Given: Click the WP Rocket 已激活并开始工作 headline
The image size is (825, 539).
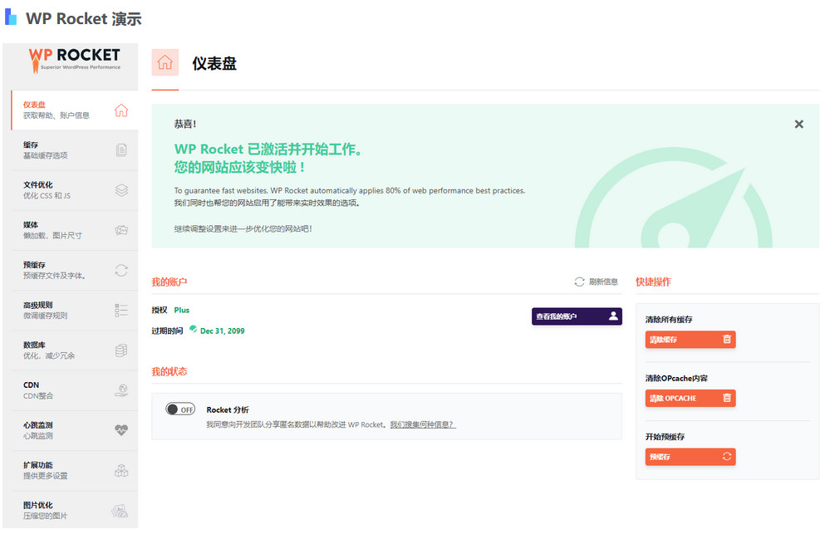Looking at the screenshot, I should click(268, 149).
